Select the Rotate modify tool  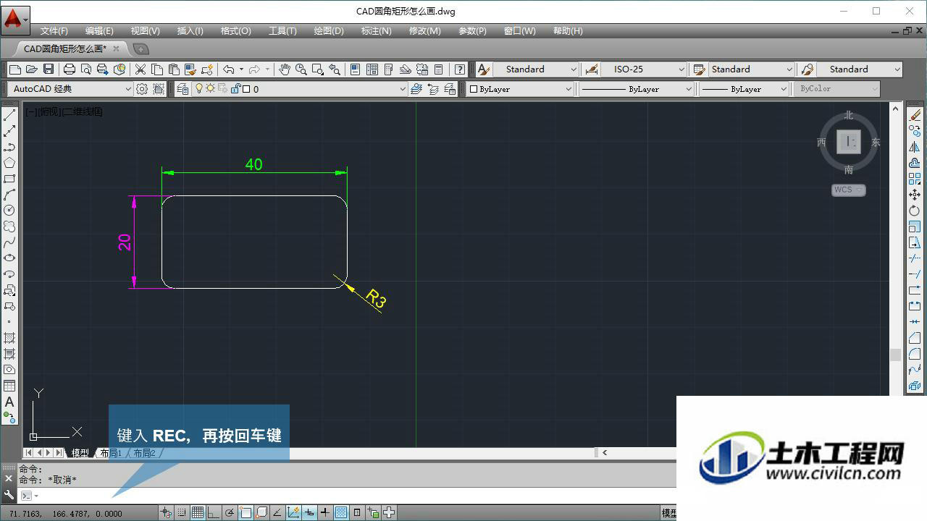(915, 211)
